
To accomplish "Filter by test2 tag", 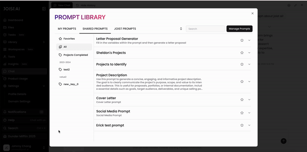I will point(74,69).
